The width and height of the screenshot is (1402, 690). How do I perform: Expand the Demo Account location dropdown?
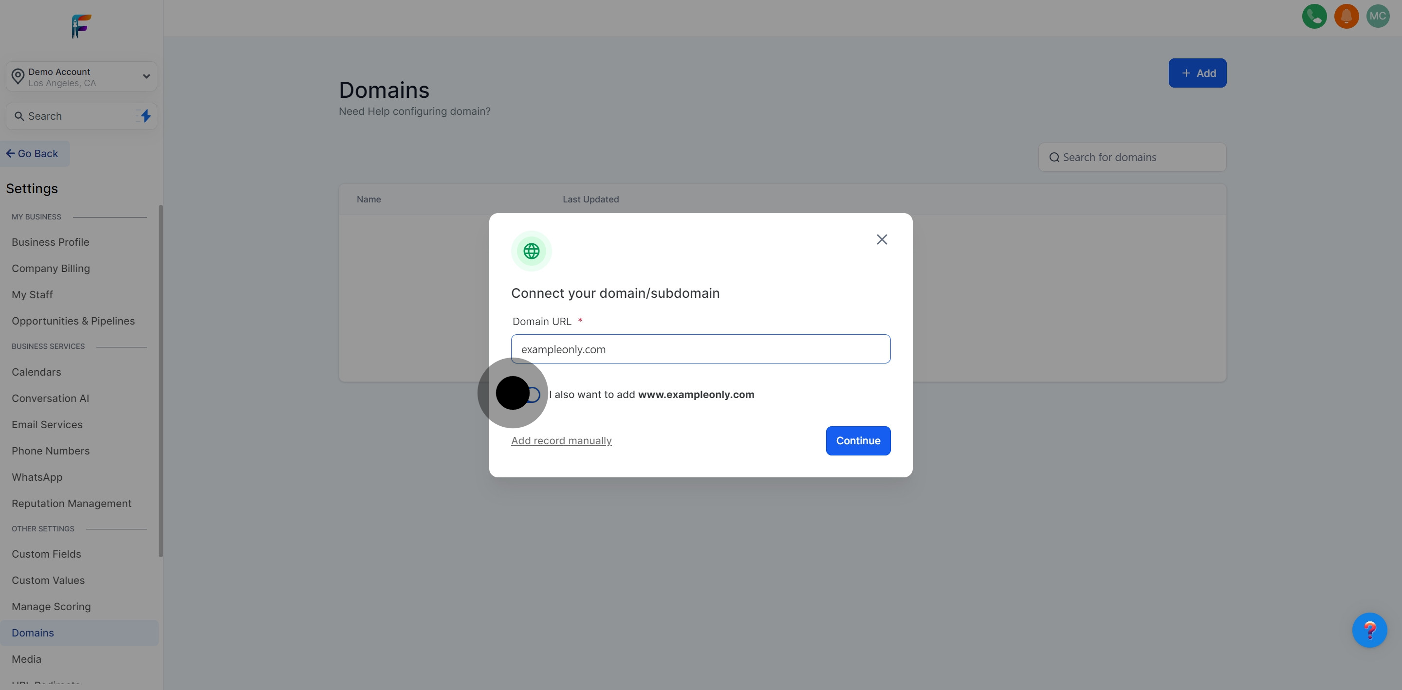click(x=146, y=76)
